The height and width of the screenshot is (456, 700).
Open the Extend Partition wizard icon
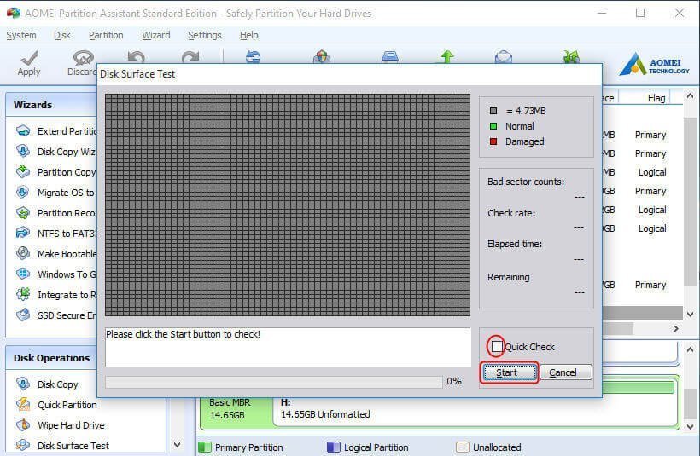[23, 131]
